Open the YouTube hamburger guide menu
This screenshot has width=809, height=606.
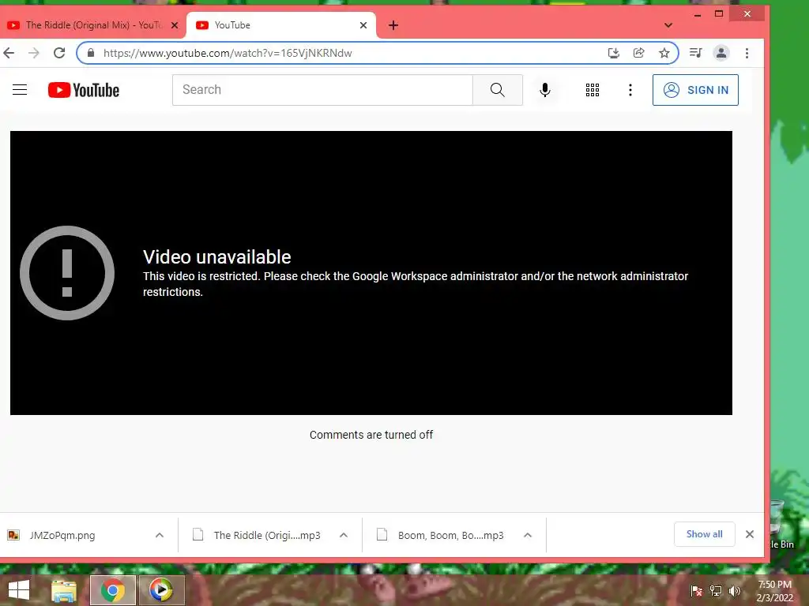click(x=20, y=90)
